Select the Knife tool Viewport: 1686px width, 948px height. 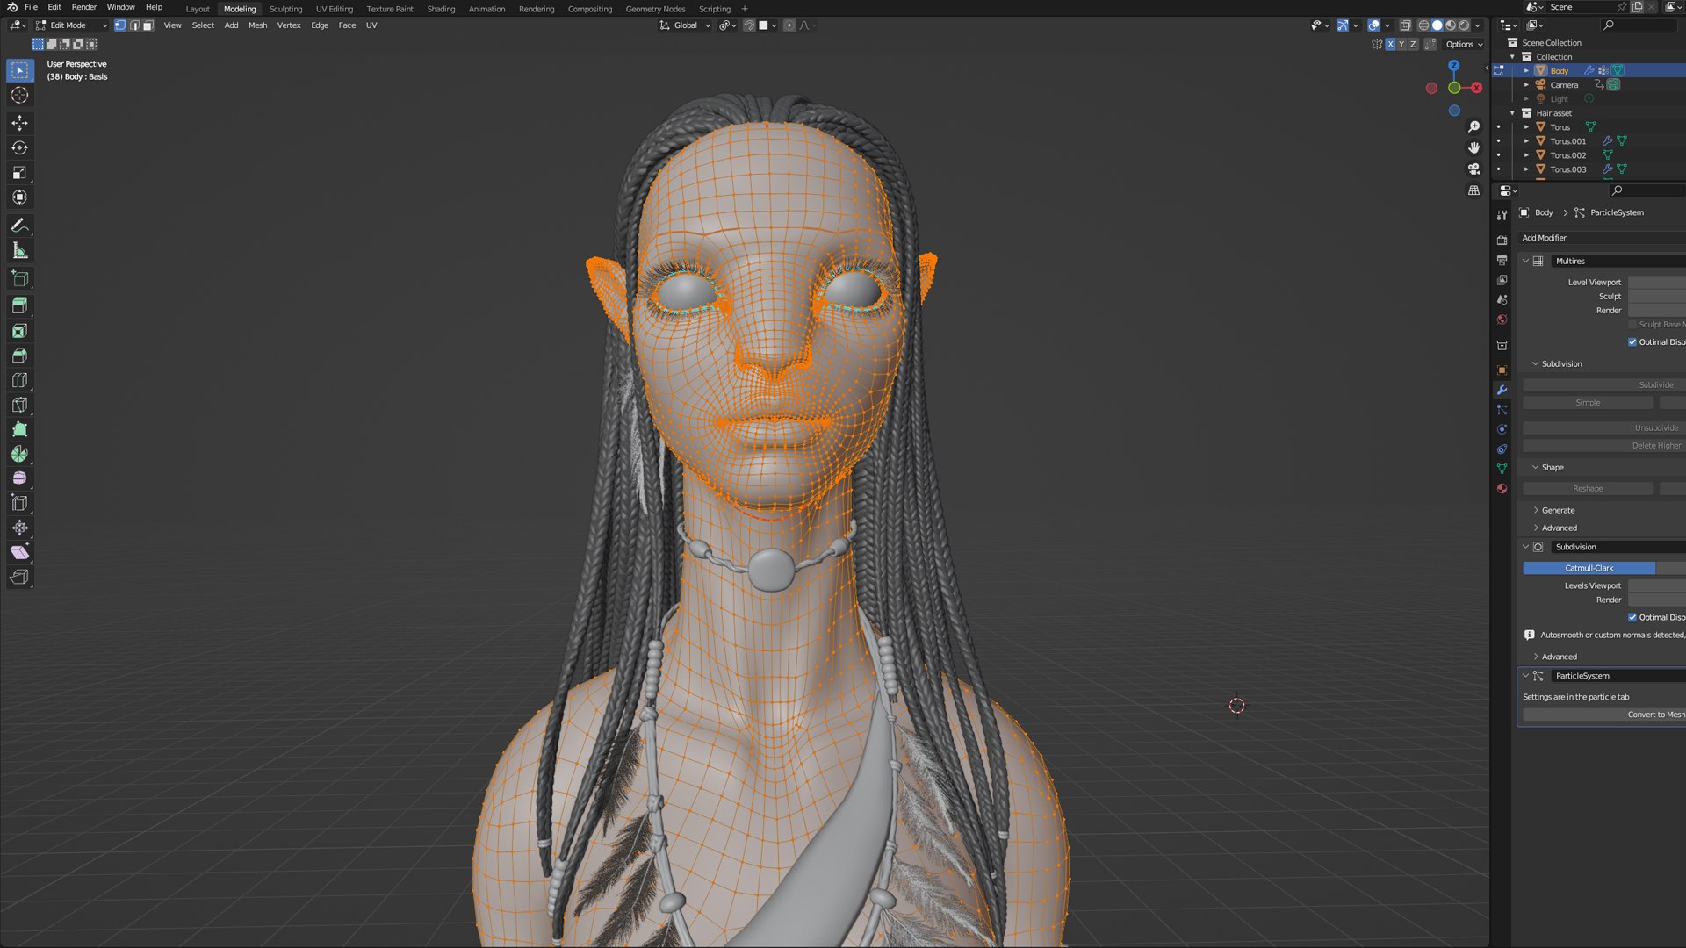click(19, 405)
